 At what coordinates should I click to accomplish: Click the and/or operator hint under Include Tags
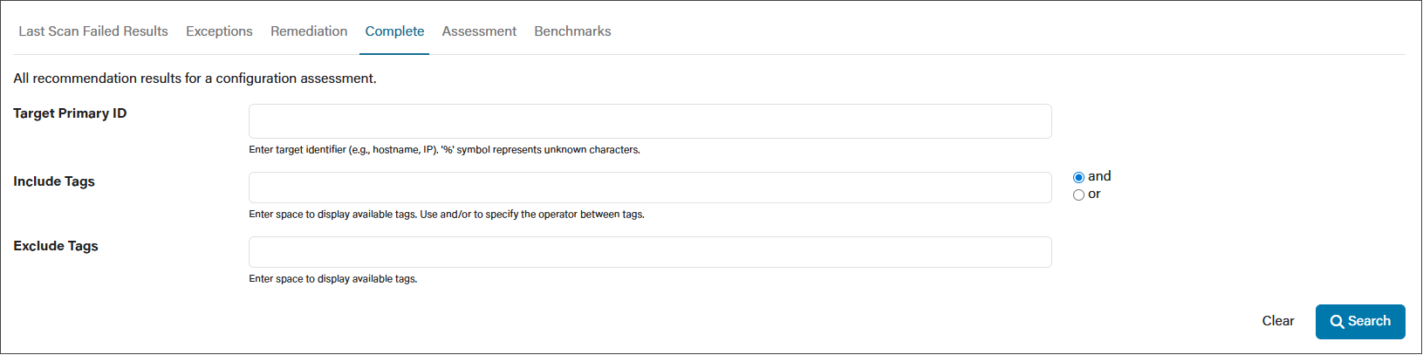click(x=447, y=215)
